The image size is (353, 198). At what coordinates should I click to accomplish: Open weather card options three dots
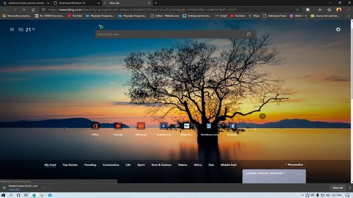coord(300,174)
